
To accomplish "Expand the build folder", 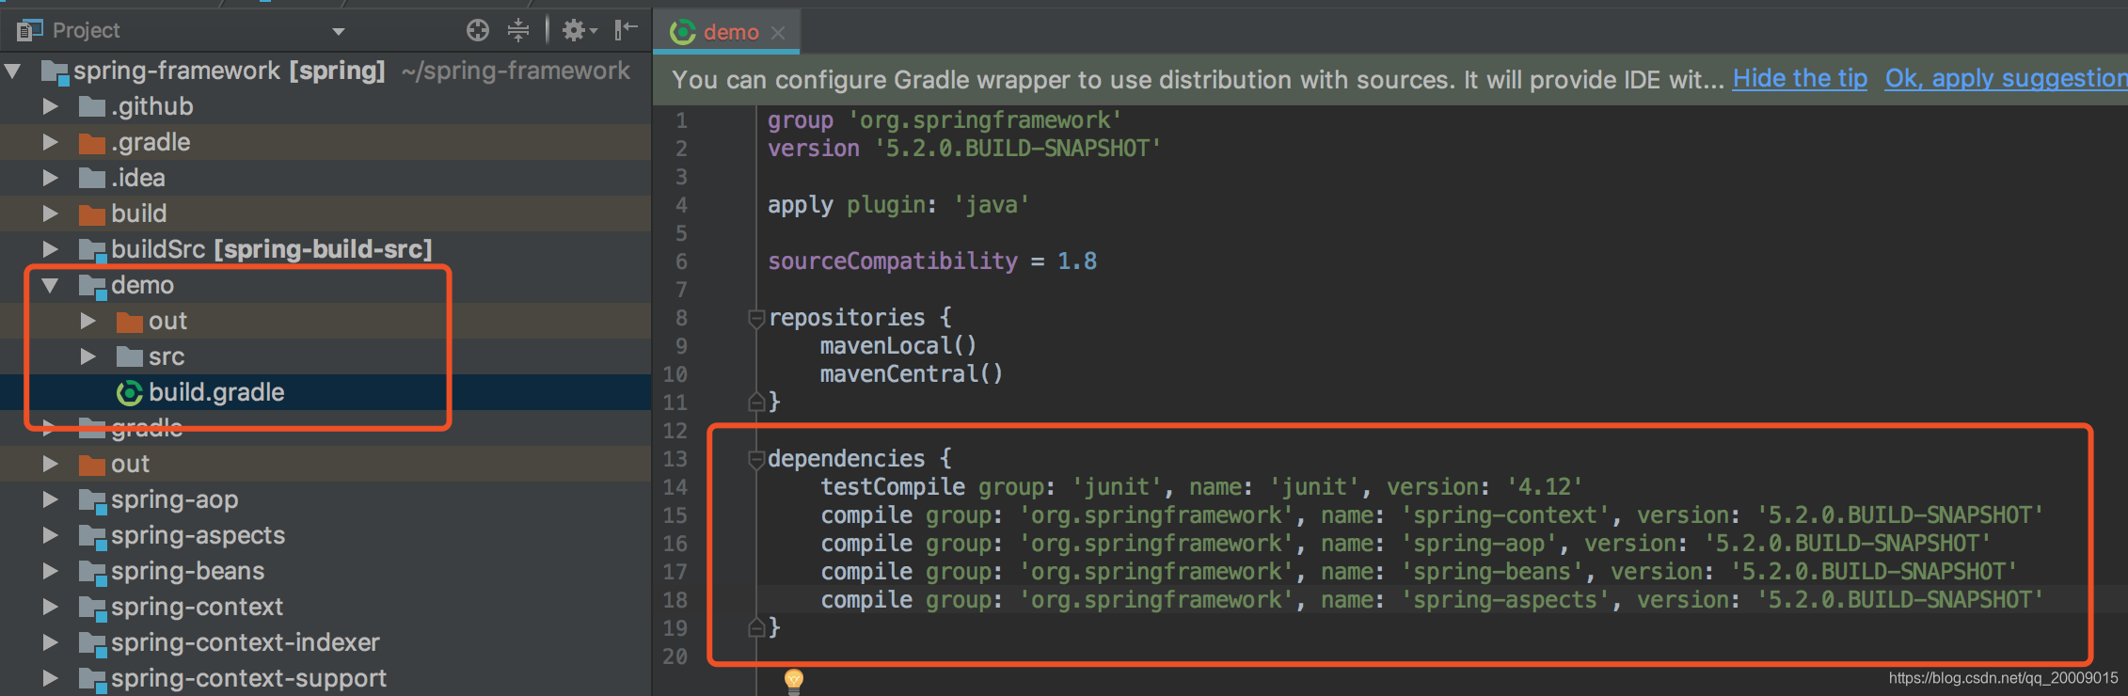I will (x=51, y=214).
